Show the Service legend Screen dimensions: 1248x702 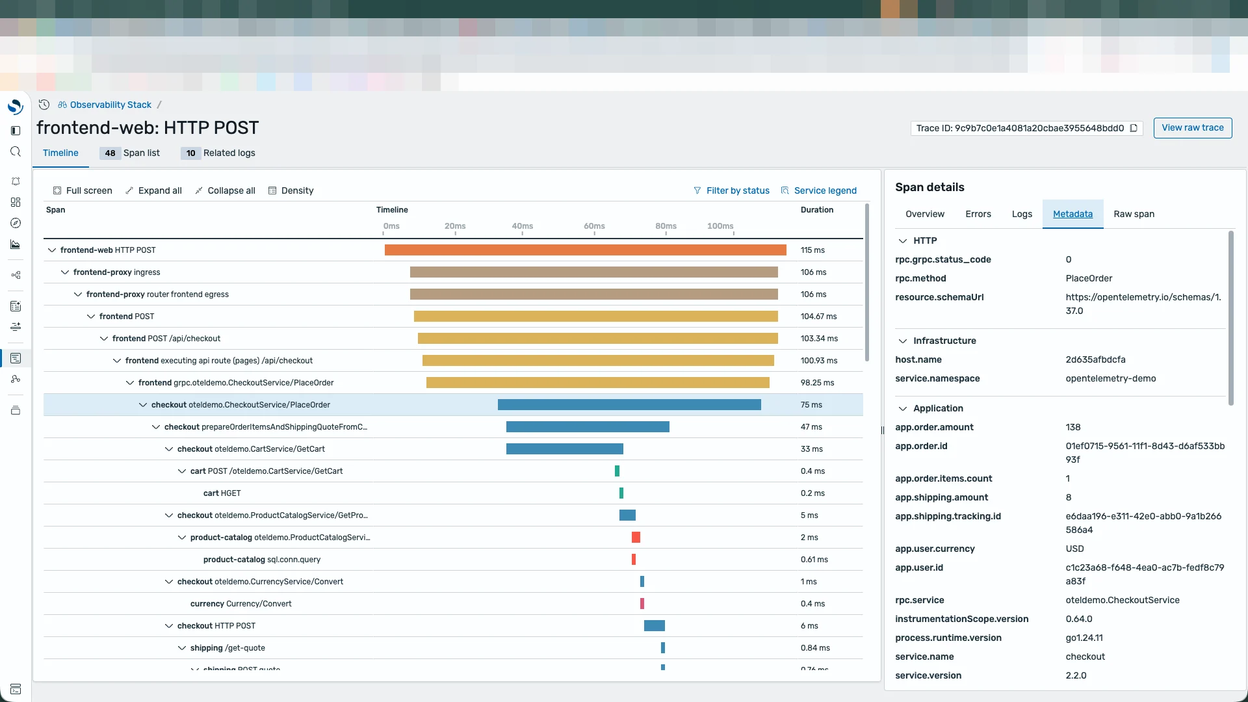pyautogui.click(x=818, y=190)
